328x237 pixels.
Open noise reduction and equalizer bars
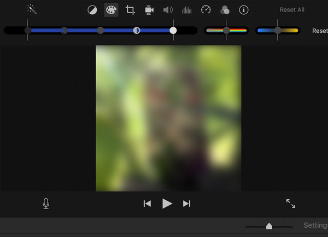click(187, 10)
